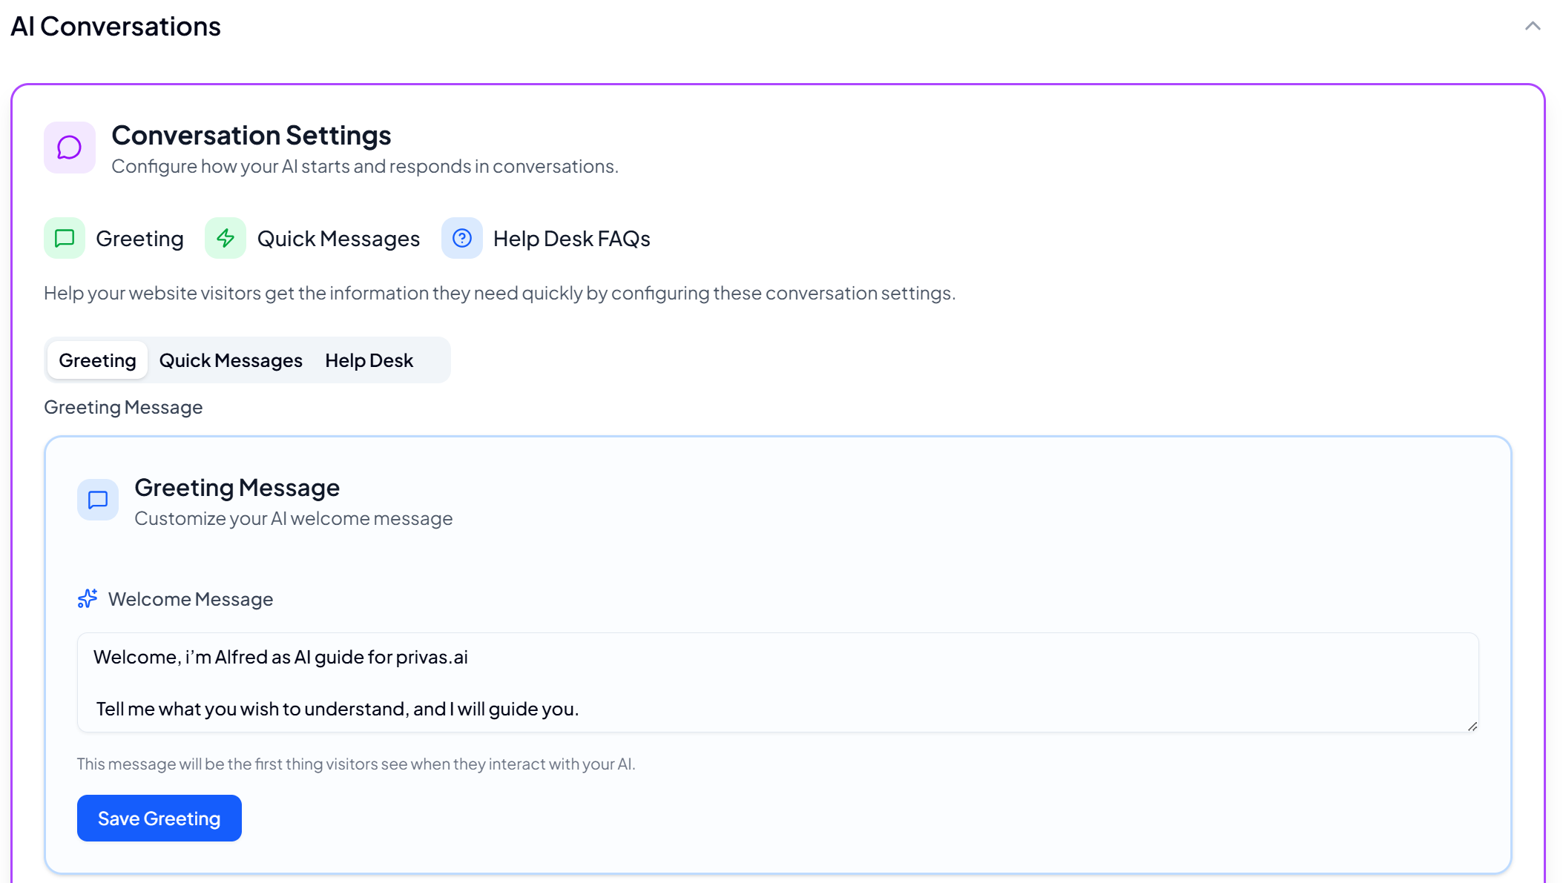Image resolution: width=1563 pixels, height=883 pixels.
Task: Click the Customize your AI welcome message subtitle
Action: pos(293,518)
